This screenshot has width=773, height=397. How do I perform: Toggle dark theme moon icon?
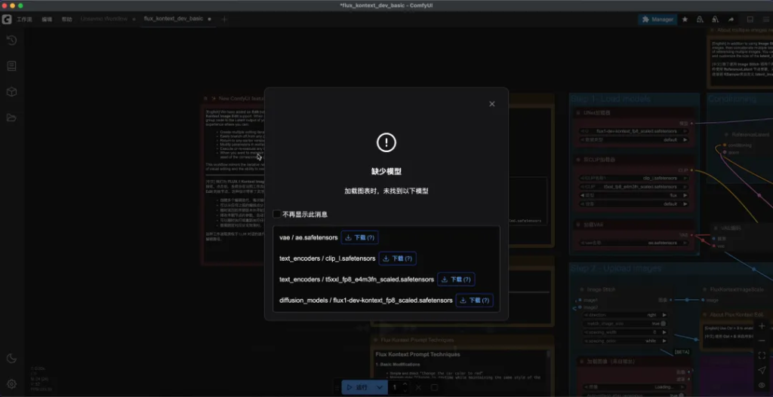tap(12, 358)
